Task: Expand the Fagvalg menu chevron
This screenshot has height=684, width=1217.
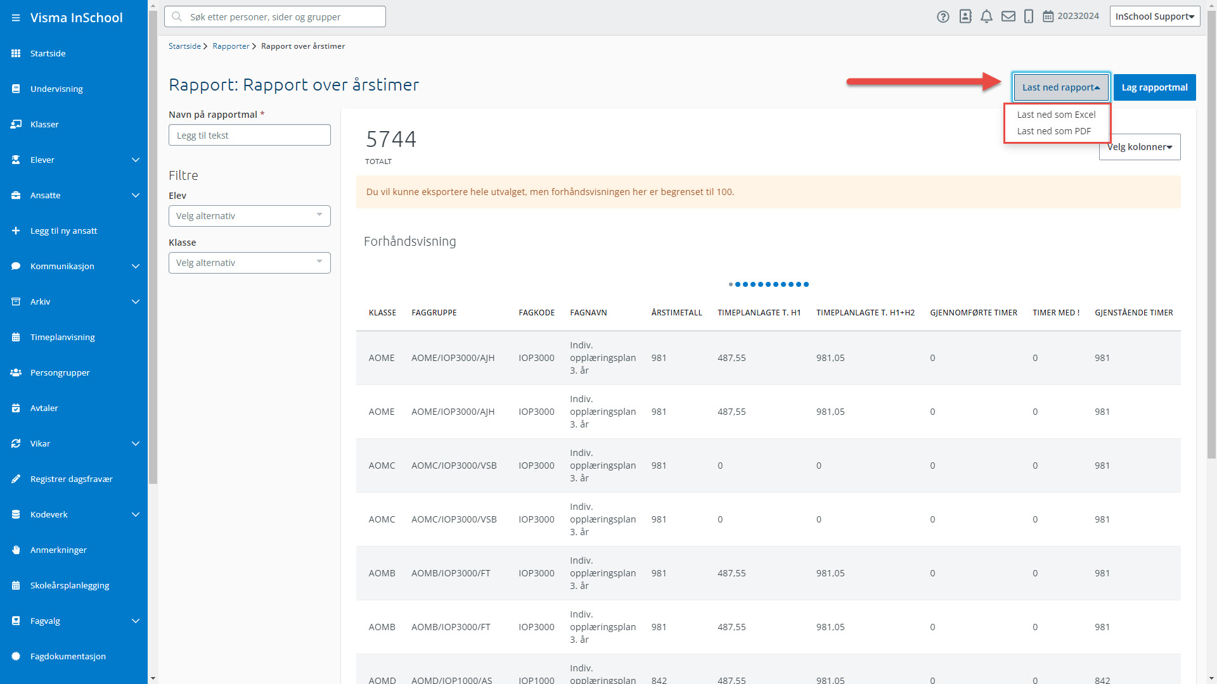Action: tap(135, 621)
